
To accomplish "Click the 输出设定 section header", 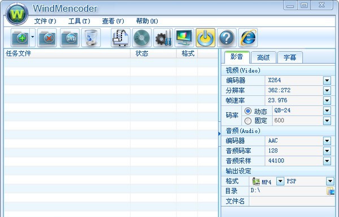I will click(278, 171).
